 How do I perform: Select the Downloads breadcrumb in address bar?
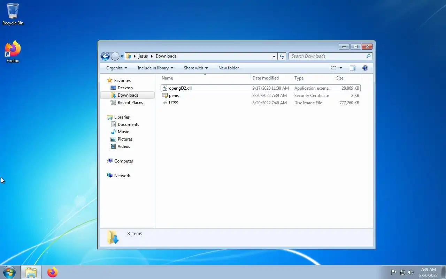point(166,56)
